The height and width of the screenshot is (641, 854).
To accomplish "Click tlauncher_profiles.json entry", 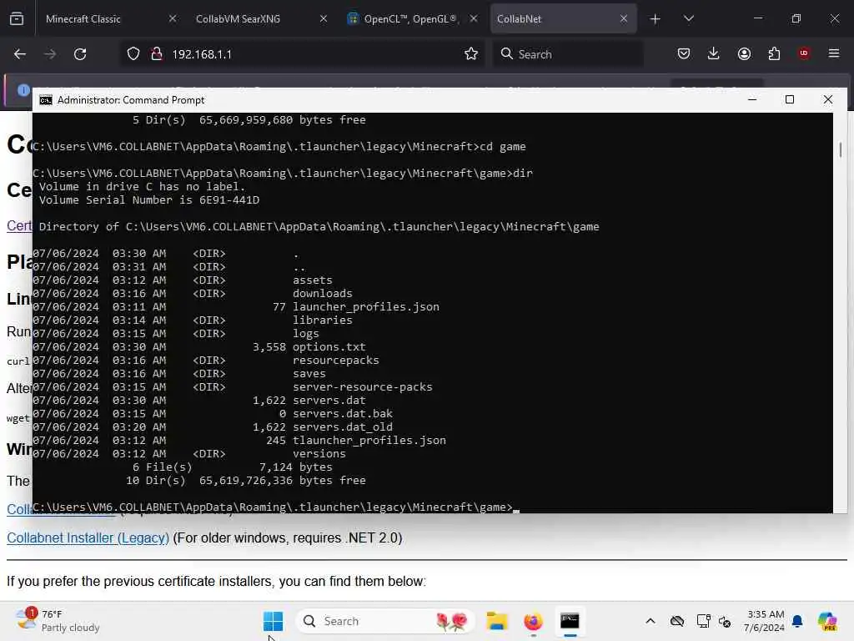I will (x=369, y=441).
